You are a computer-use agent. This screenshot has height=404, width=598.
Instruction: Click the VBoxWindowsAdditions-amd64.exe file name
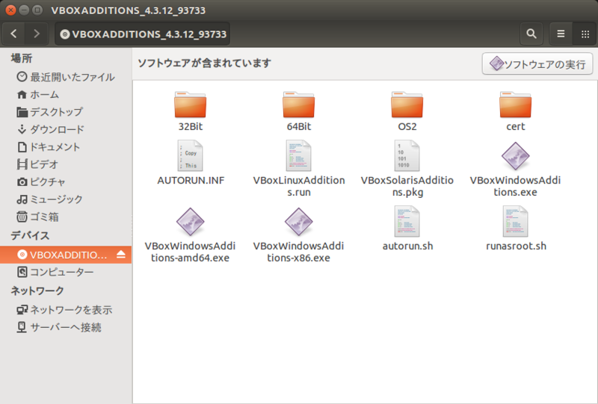[x=191, y=252]
